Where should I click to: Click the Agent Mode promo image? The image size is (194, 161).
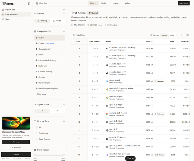(x=16, y=123)
